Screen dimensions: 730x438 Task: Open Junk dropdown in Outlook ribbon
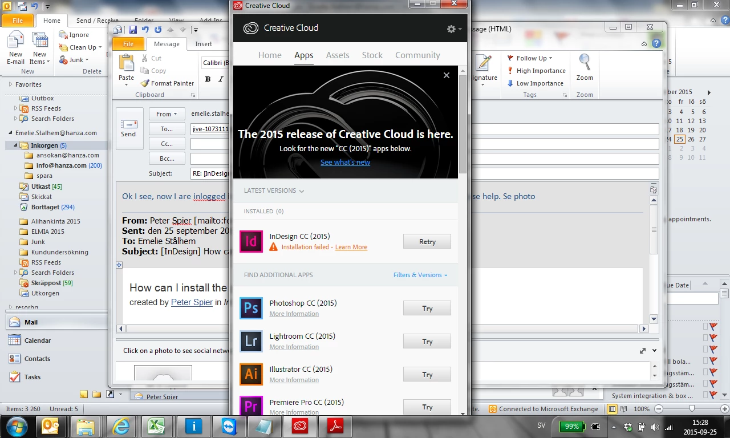coord(74,60)
